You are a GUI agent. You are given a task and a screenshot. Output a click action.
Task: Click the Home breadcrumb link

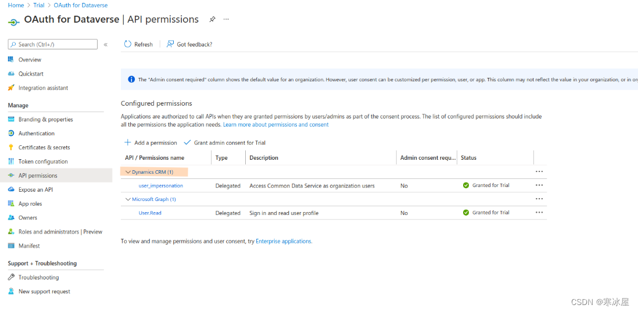pos(16,5)
